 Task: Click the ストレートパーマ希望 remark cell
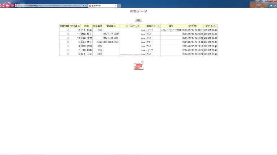click(x=171, y=30)
